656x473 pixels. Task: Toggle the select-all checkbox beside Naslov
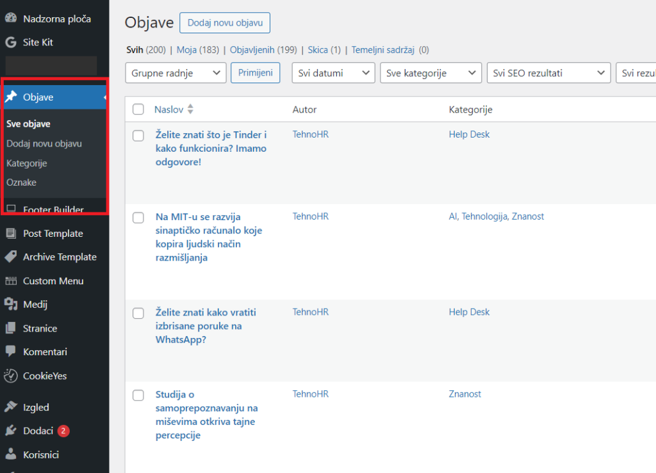click(x=138, y=109)
